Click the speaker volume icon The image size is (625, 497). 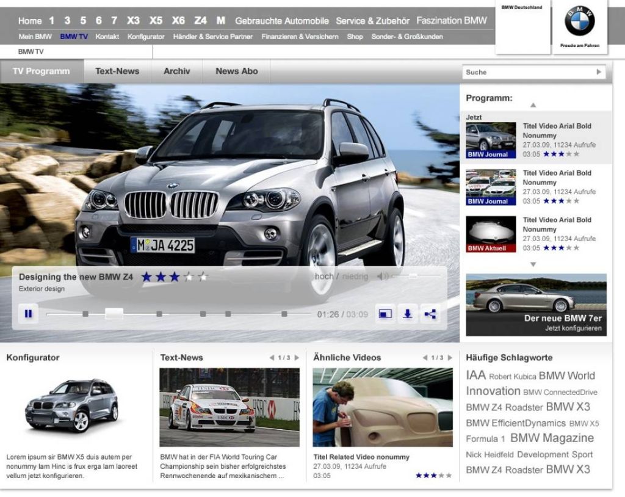382,277
